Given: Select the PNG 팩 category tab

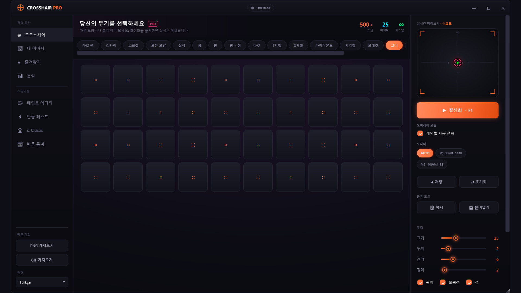Looking at the screenshot, I should pyautogui.click(x=88, y=46).
